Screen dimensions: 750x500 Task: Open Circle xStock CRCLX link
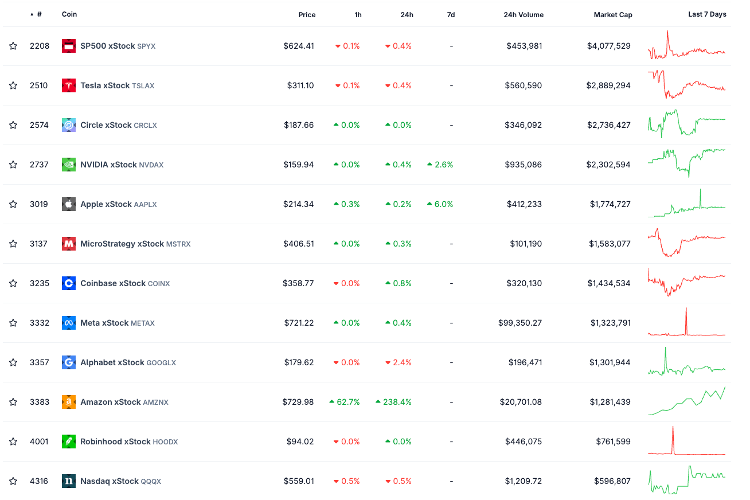[119, 125]
